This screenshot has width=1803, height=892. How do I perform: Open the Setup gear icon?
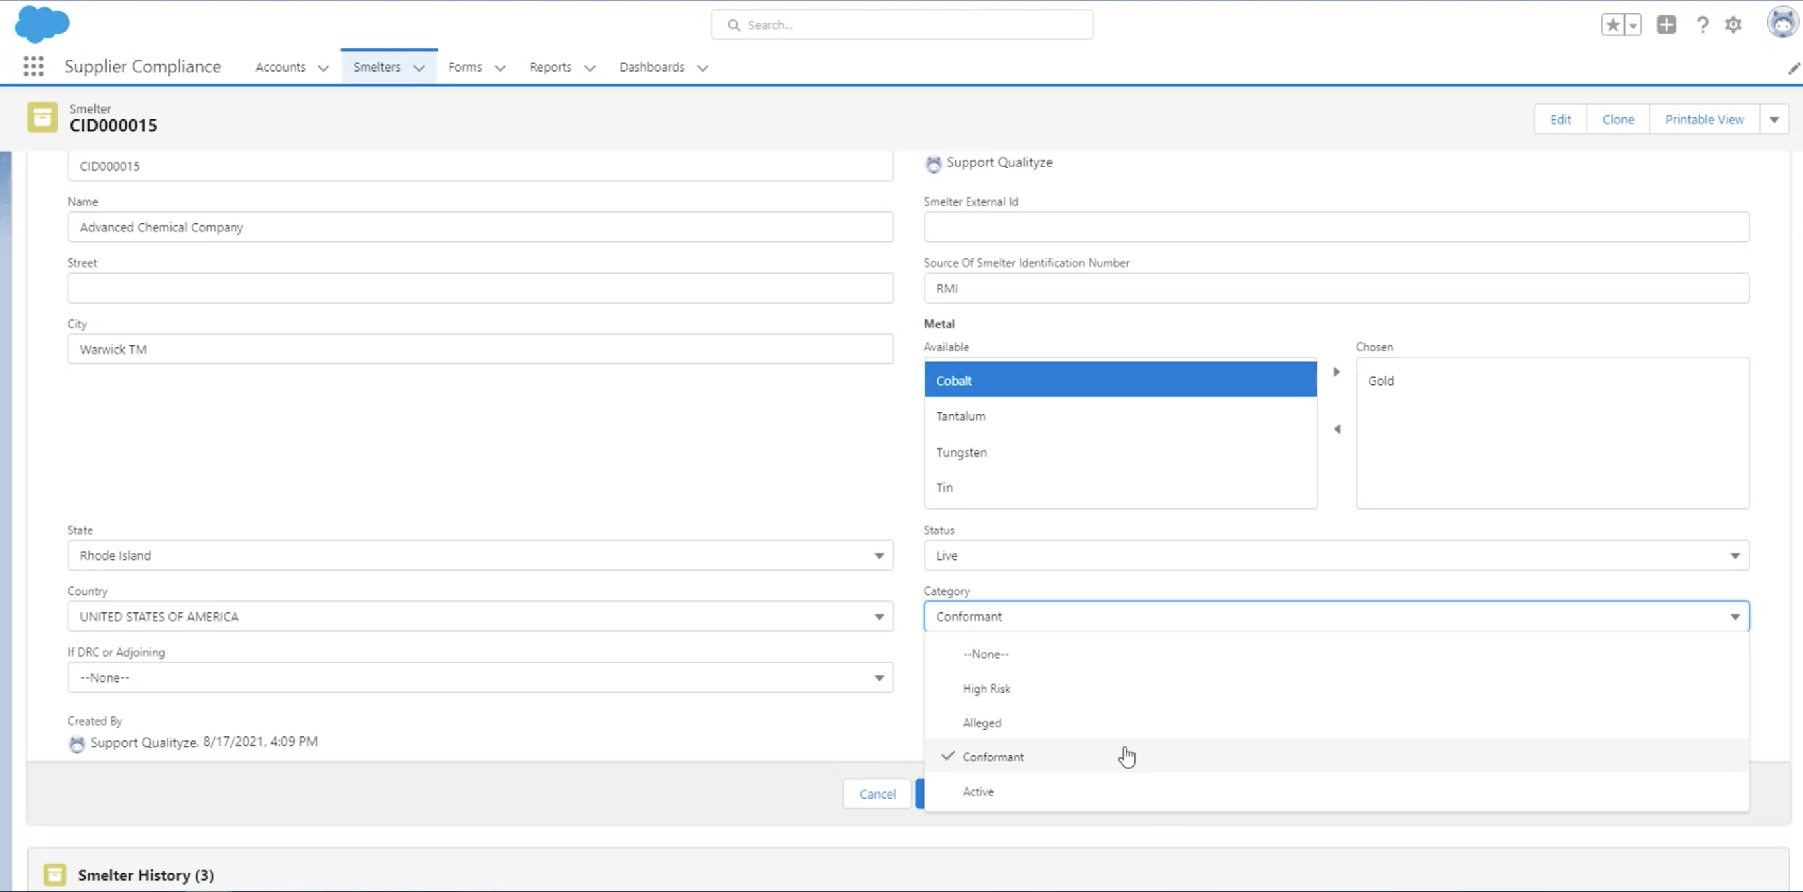pos(1733,25)
